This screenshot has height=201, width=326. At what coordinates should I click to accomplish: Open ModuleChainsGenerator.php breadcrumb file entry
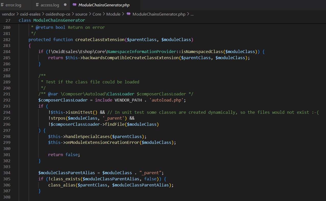(159, 14)
